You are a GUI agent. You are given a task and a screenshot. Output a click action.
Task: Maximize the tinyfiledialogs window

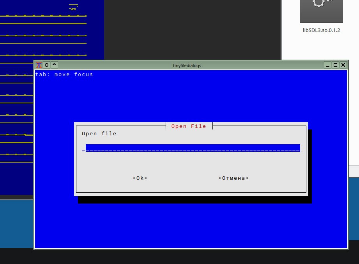coord(336,65)
